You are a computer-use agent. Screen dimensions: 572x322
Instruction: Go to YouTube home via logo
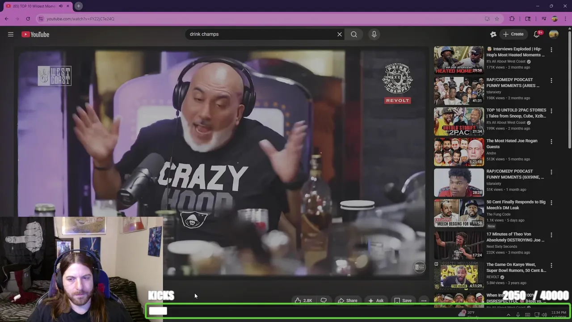pyautogui.click(x=35, y=34)
